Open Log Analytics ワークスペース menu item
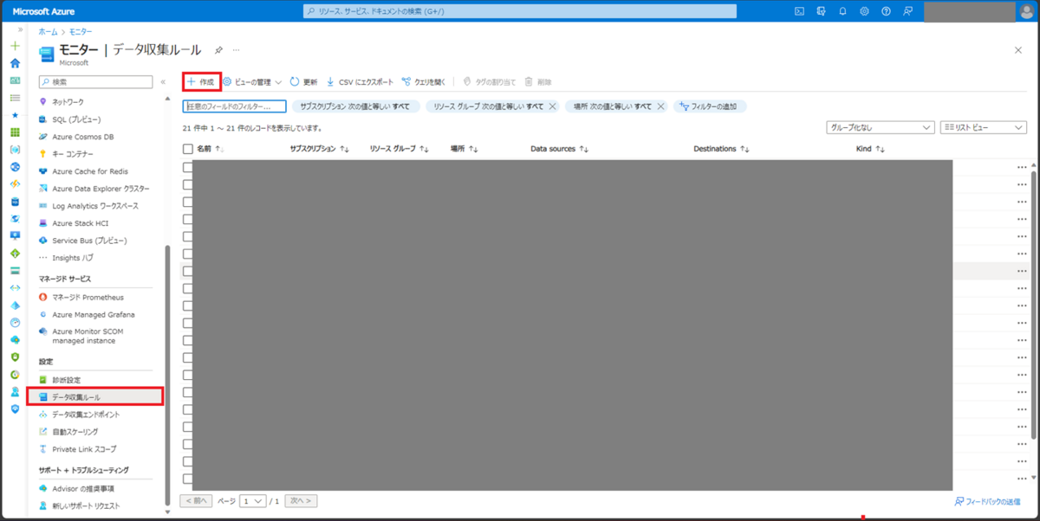 [95, 206]
